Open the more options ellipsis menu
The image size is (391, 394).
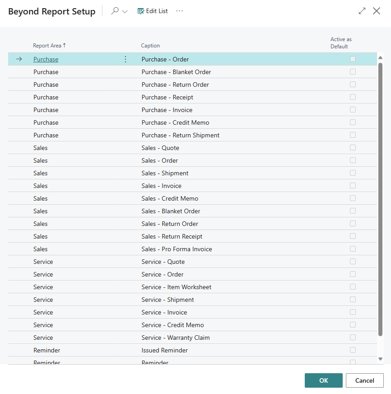click(180, 11)
